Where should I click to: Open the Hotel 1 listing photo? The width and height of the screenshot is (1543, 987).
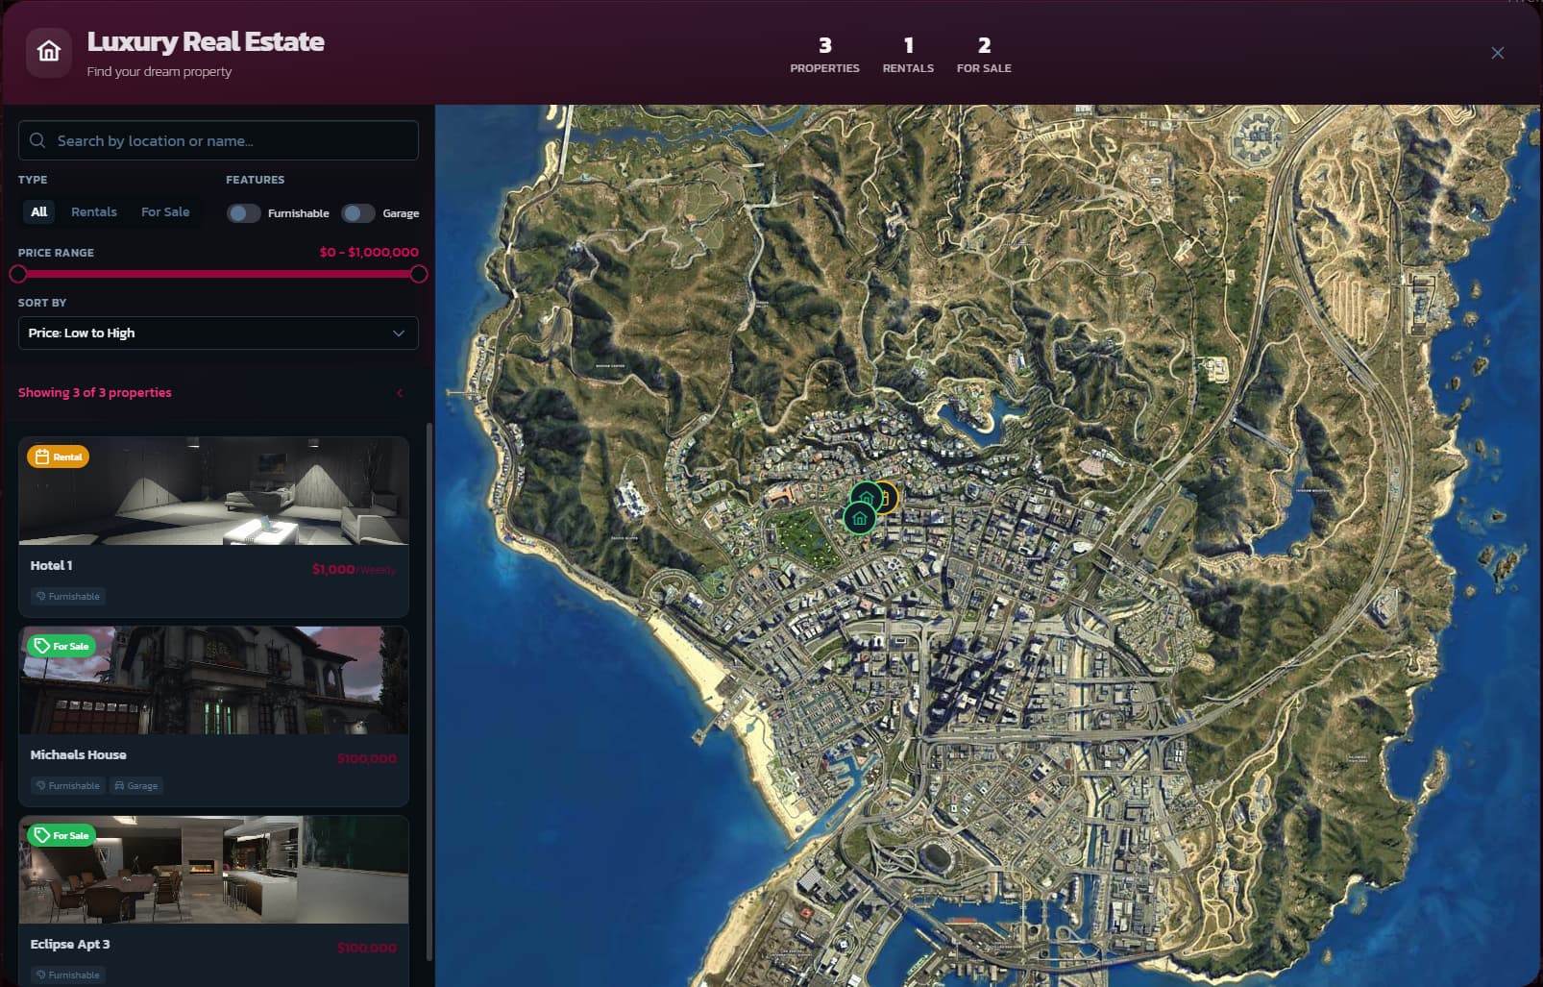click(x=213, y=491)
